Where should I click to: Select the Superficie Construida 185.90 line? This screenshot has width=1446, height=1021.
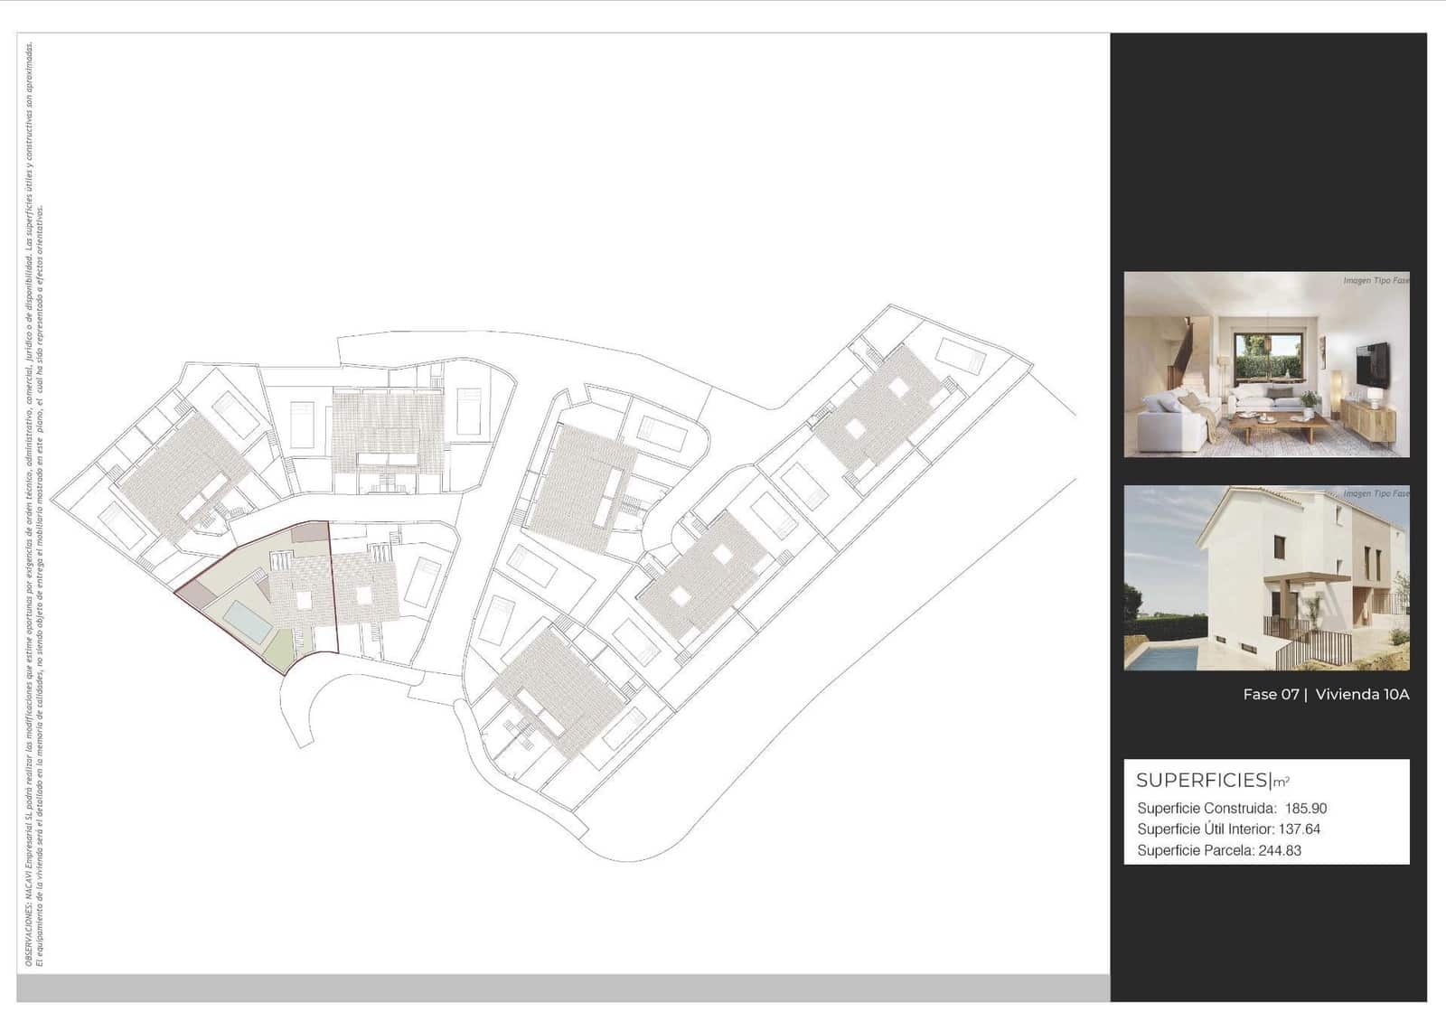click(x=1231, y=809)
